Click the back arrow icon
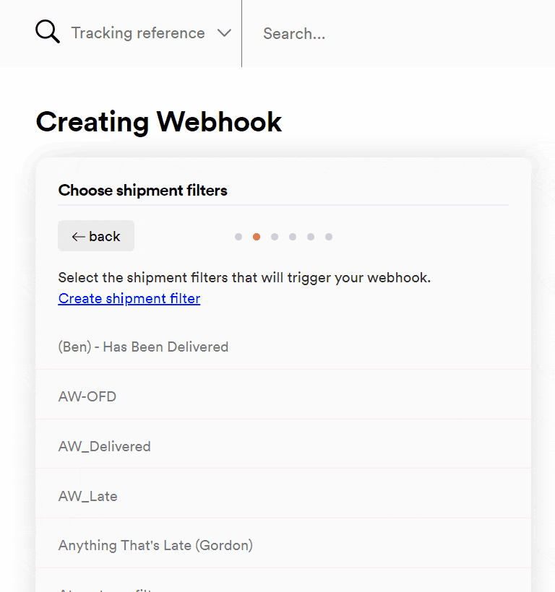The height and width of the screenshot is (592, 555). (x=79, y=236)
